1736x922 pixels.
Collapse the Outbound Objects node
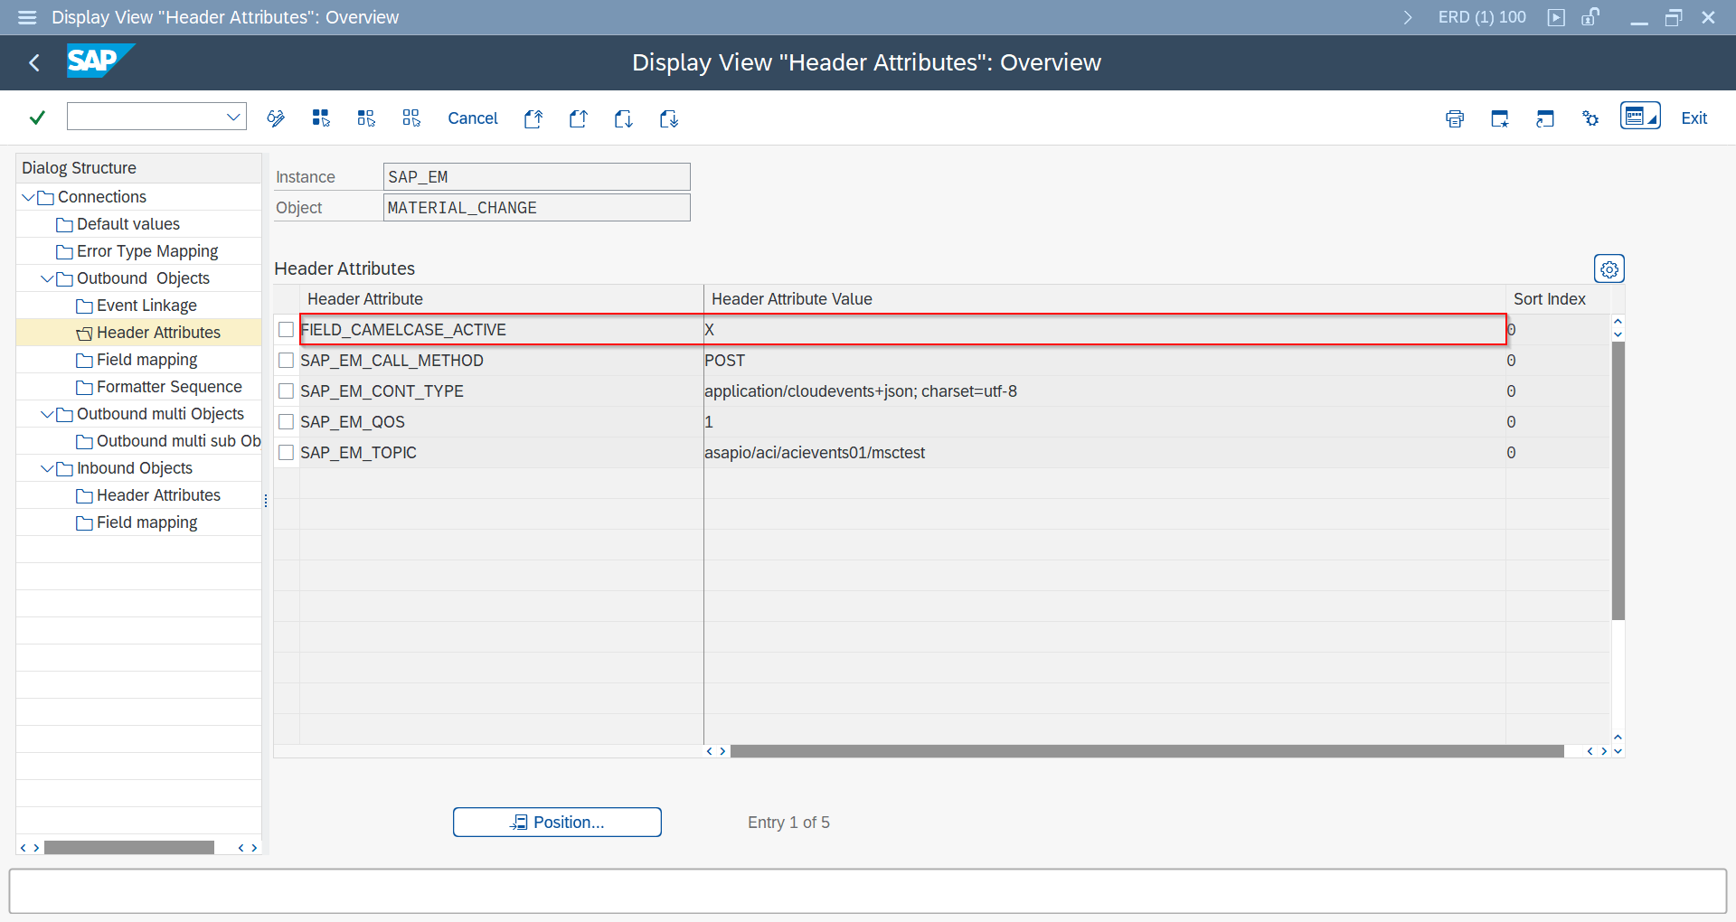click(x=47, y=278)
